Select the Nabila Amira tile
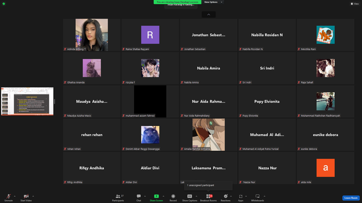 (209, 68)
